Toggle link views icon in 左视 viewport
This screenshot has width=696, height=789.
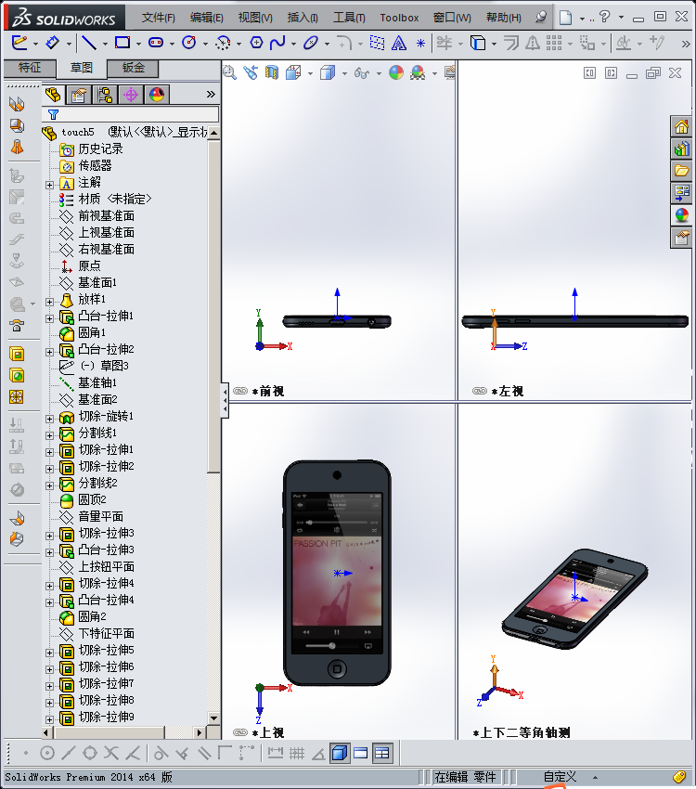point(480,391)
